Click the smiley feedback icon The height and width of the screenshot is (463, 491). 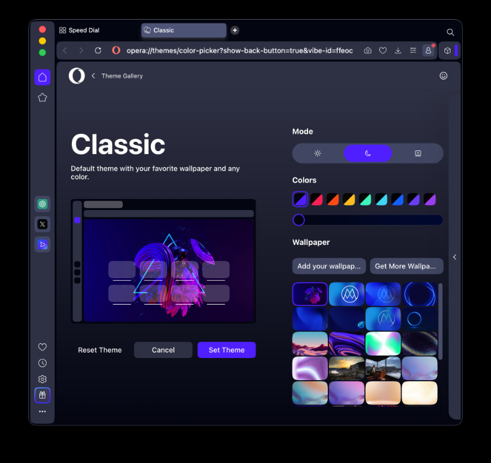point(443,76)
